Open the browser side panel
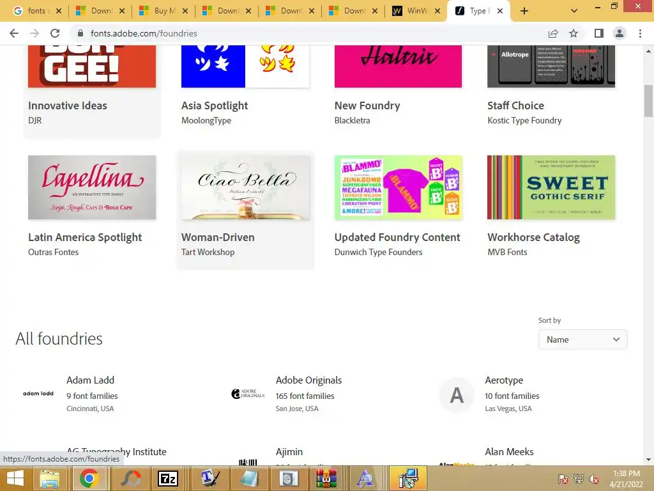This screenshot has width=654, height=491. 599,33
